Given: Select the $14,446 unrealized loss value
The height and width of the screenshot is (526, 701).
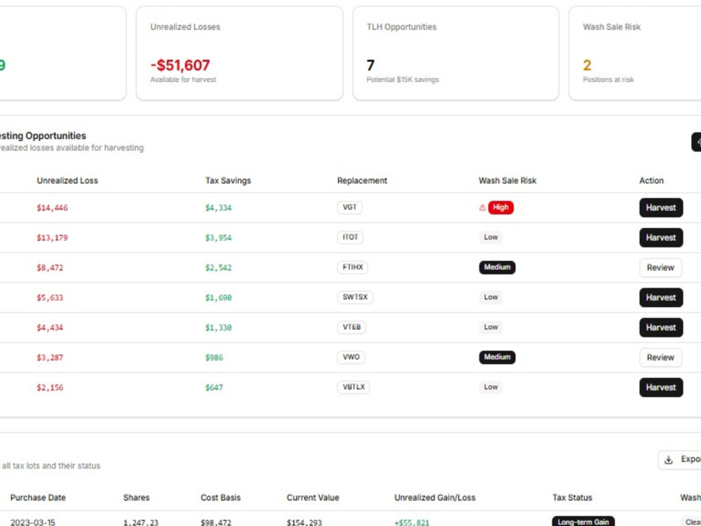Looking at the screenshot, I should tap(53, 208).
